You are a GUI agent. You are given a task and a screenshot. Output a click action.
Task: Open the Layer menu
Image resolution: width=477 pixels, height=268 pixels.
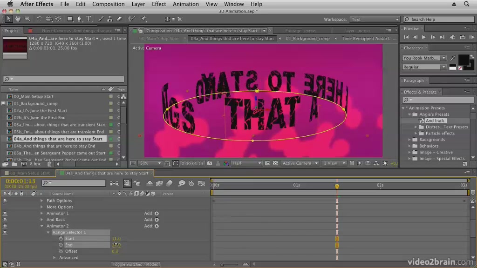[x=138, y=4]
